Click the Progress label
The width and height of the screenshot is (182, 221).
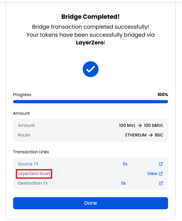pyautogui.click(x=22, y=95)
